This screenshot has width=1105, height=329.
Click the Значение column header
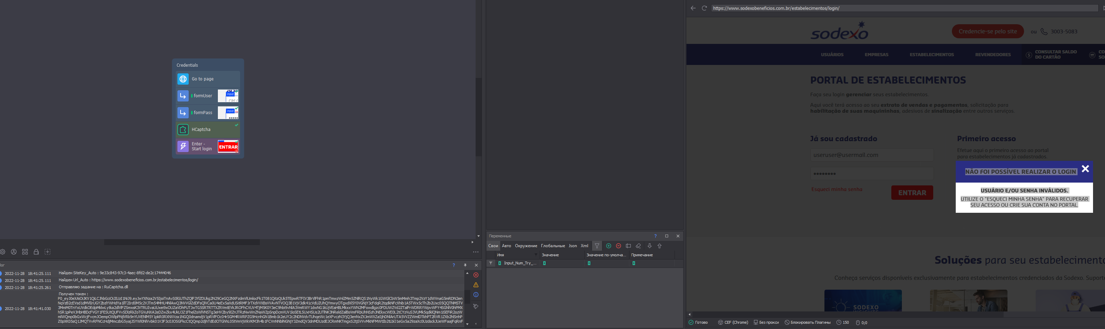(x=562, y=255)
